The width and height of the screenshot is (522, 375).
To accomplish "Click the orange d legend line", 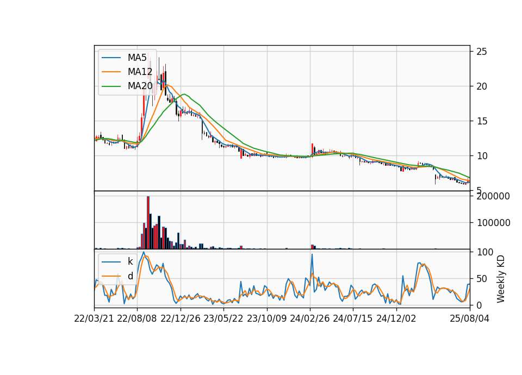I will click(111, 276).
